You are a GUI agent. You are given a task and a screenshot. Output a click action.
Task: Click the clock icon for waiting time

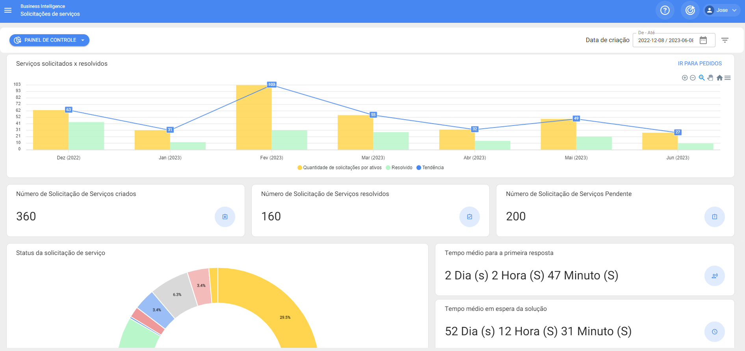pos(715,332)
